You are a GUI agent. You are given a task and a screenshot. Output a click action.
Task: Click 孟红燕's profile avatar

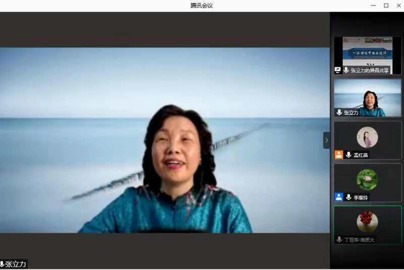367,137
